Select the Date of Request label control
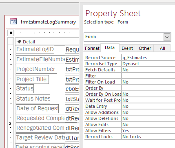Image resolution: width=175 pixels, height=148 pixels. [x=37, y=109]
